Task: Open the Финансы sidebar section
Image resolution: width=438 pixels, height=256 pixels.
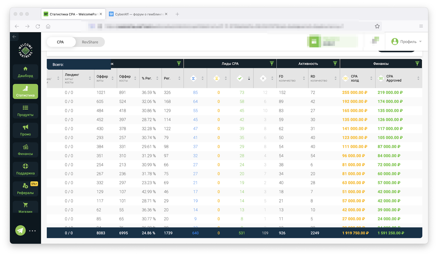Action: (x=25, y=150)
